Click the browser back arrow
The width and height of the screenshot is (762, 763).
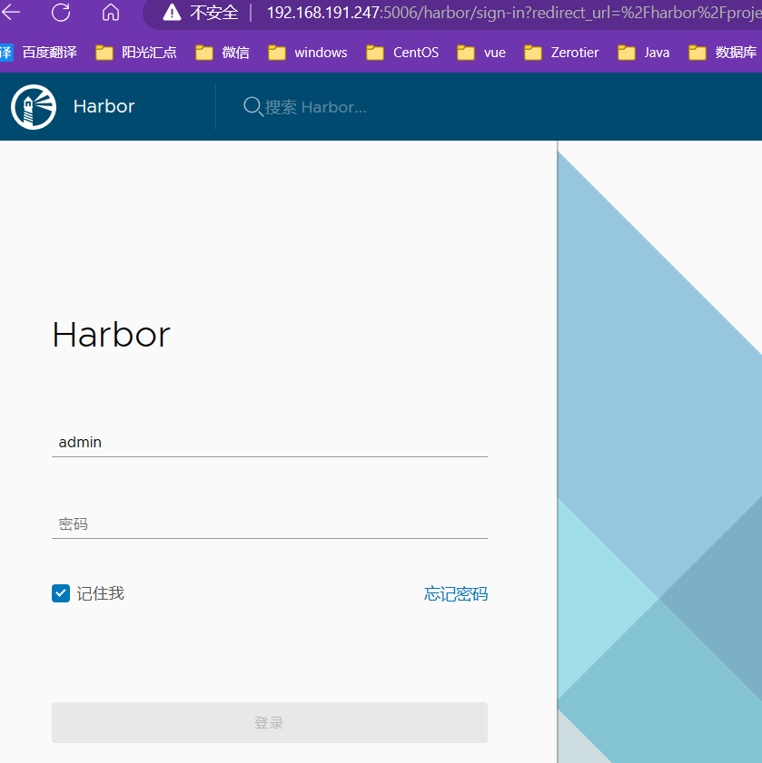[x=10, y=12]
